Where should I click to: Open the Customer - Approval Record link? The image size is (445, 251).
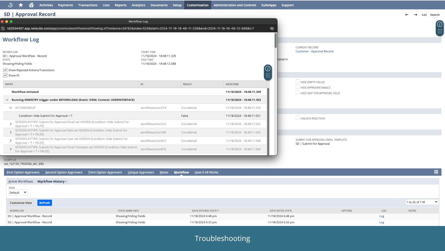tap(314, 51)
